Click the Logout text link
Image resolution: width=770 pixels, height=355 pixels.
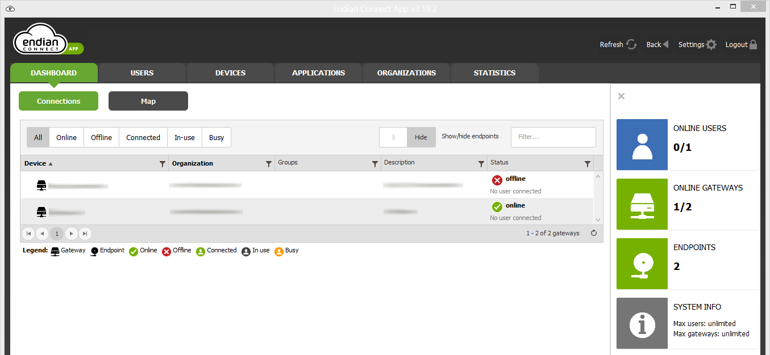[736, 45]
